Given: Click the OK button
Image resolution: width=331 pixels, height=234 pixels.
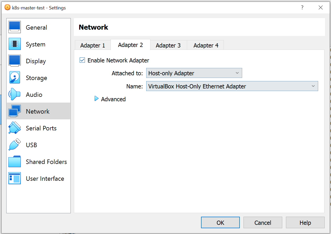Looking at the screenshot, I should pos(220,223).
